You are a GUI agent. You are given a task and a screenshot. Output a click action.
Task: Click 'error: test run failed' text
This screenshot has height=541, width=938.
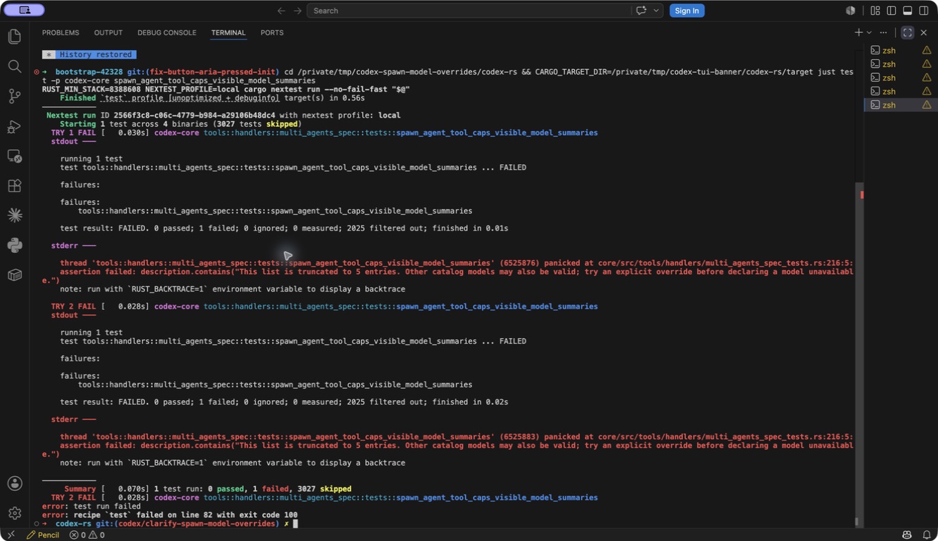coord(92,506)
